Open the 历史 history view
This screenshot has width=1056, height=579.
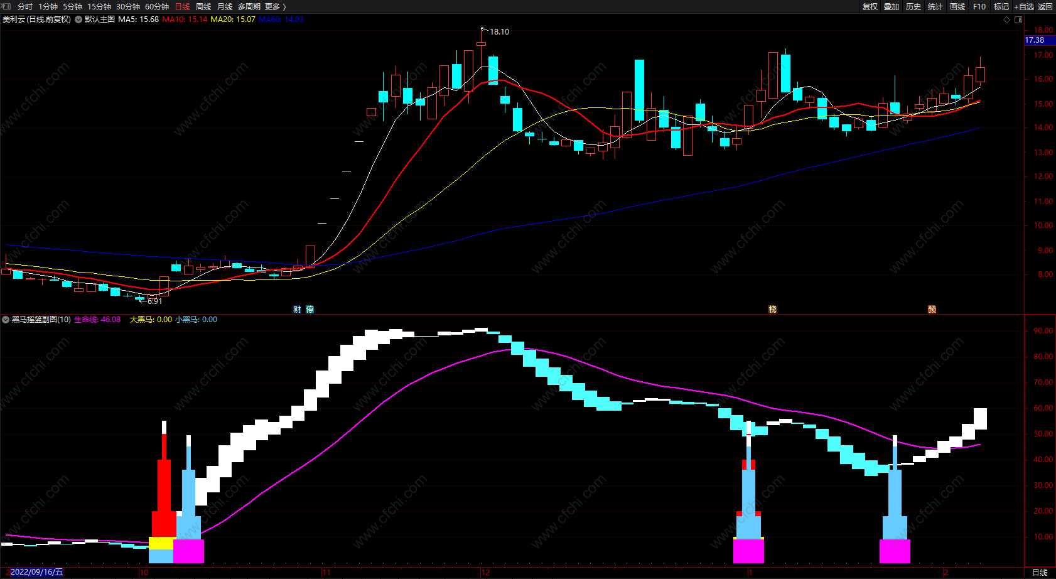(913, 7)
